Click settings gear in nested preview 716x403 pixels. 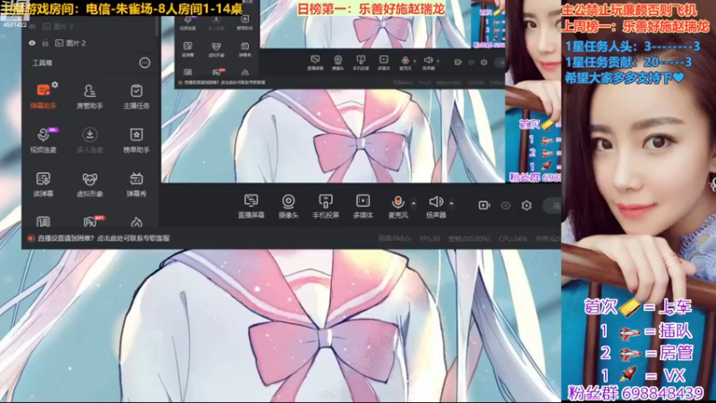coord(484,62)
